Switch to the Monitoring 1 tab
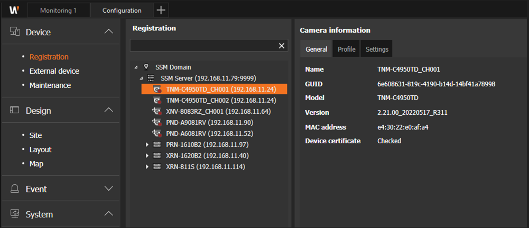The width and height of the screenshot is (529, 228). point(58,10)
